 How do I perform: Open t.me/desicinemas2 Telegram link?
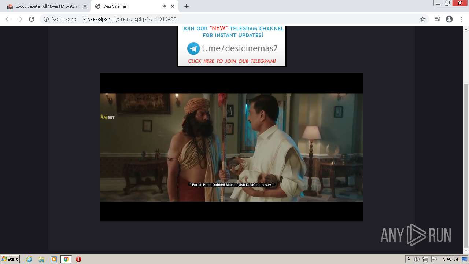[240, 48]
